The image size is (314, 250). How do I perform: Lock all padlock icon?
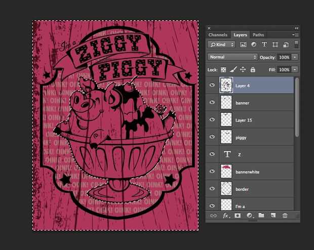[x=253, y=69]
